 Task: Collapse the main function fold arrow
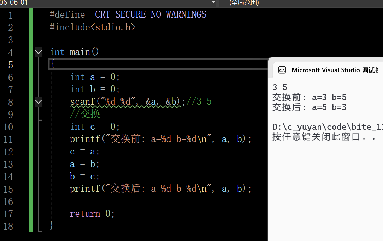39,52
